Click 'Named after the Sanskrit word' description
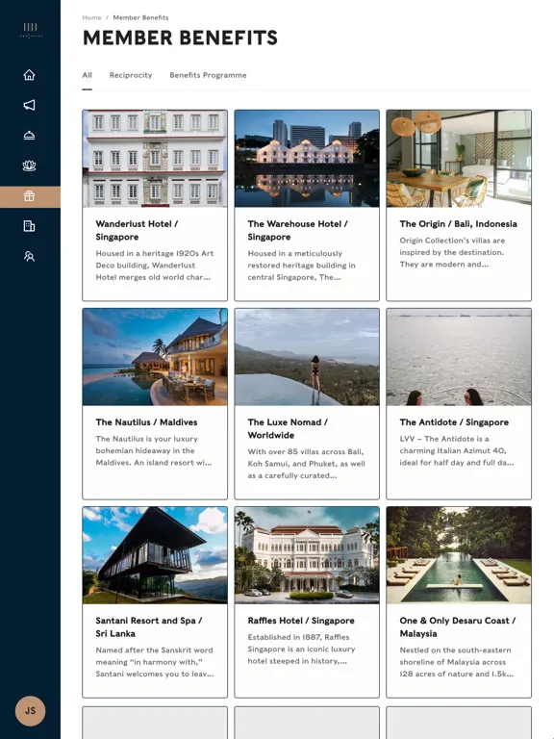The image size is (554, 739). coord(155,662)
